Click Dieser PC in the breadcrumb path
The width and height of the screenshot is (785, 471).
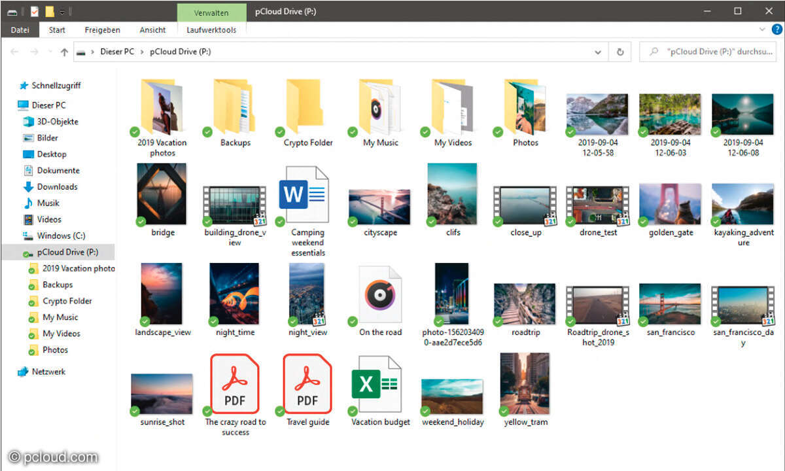click(117, 52)
